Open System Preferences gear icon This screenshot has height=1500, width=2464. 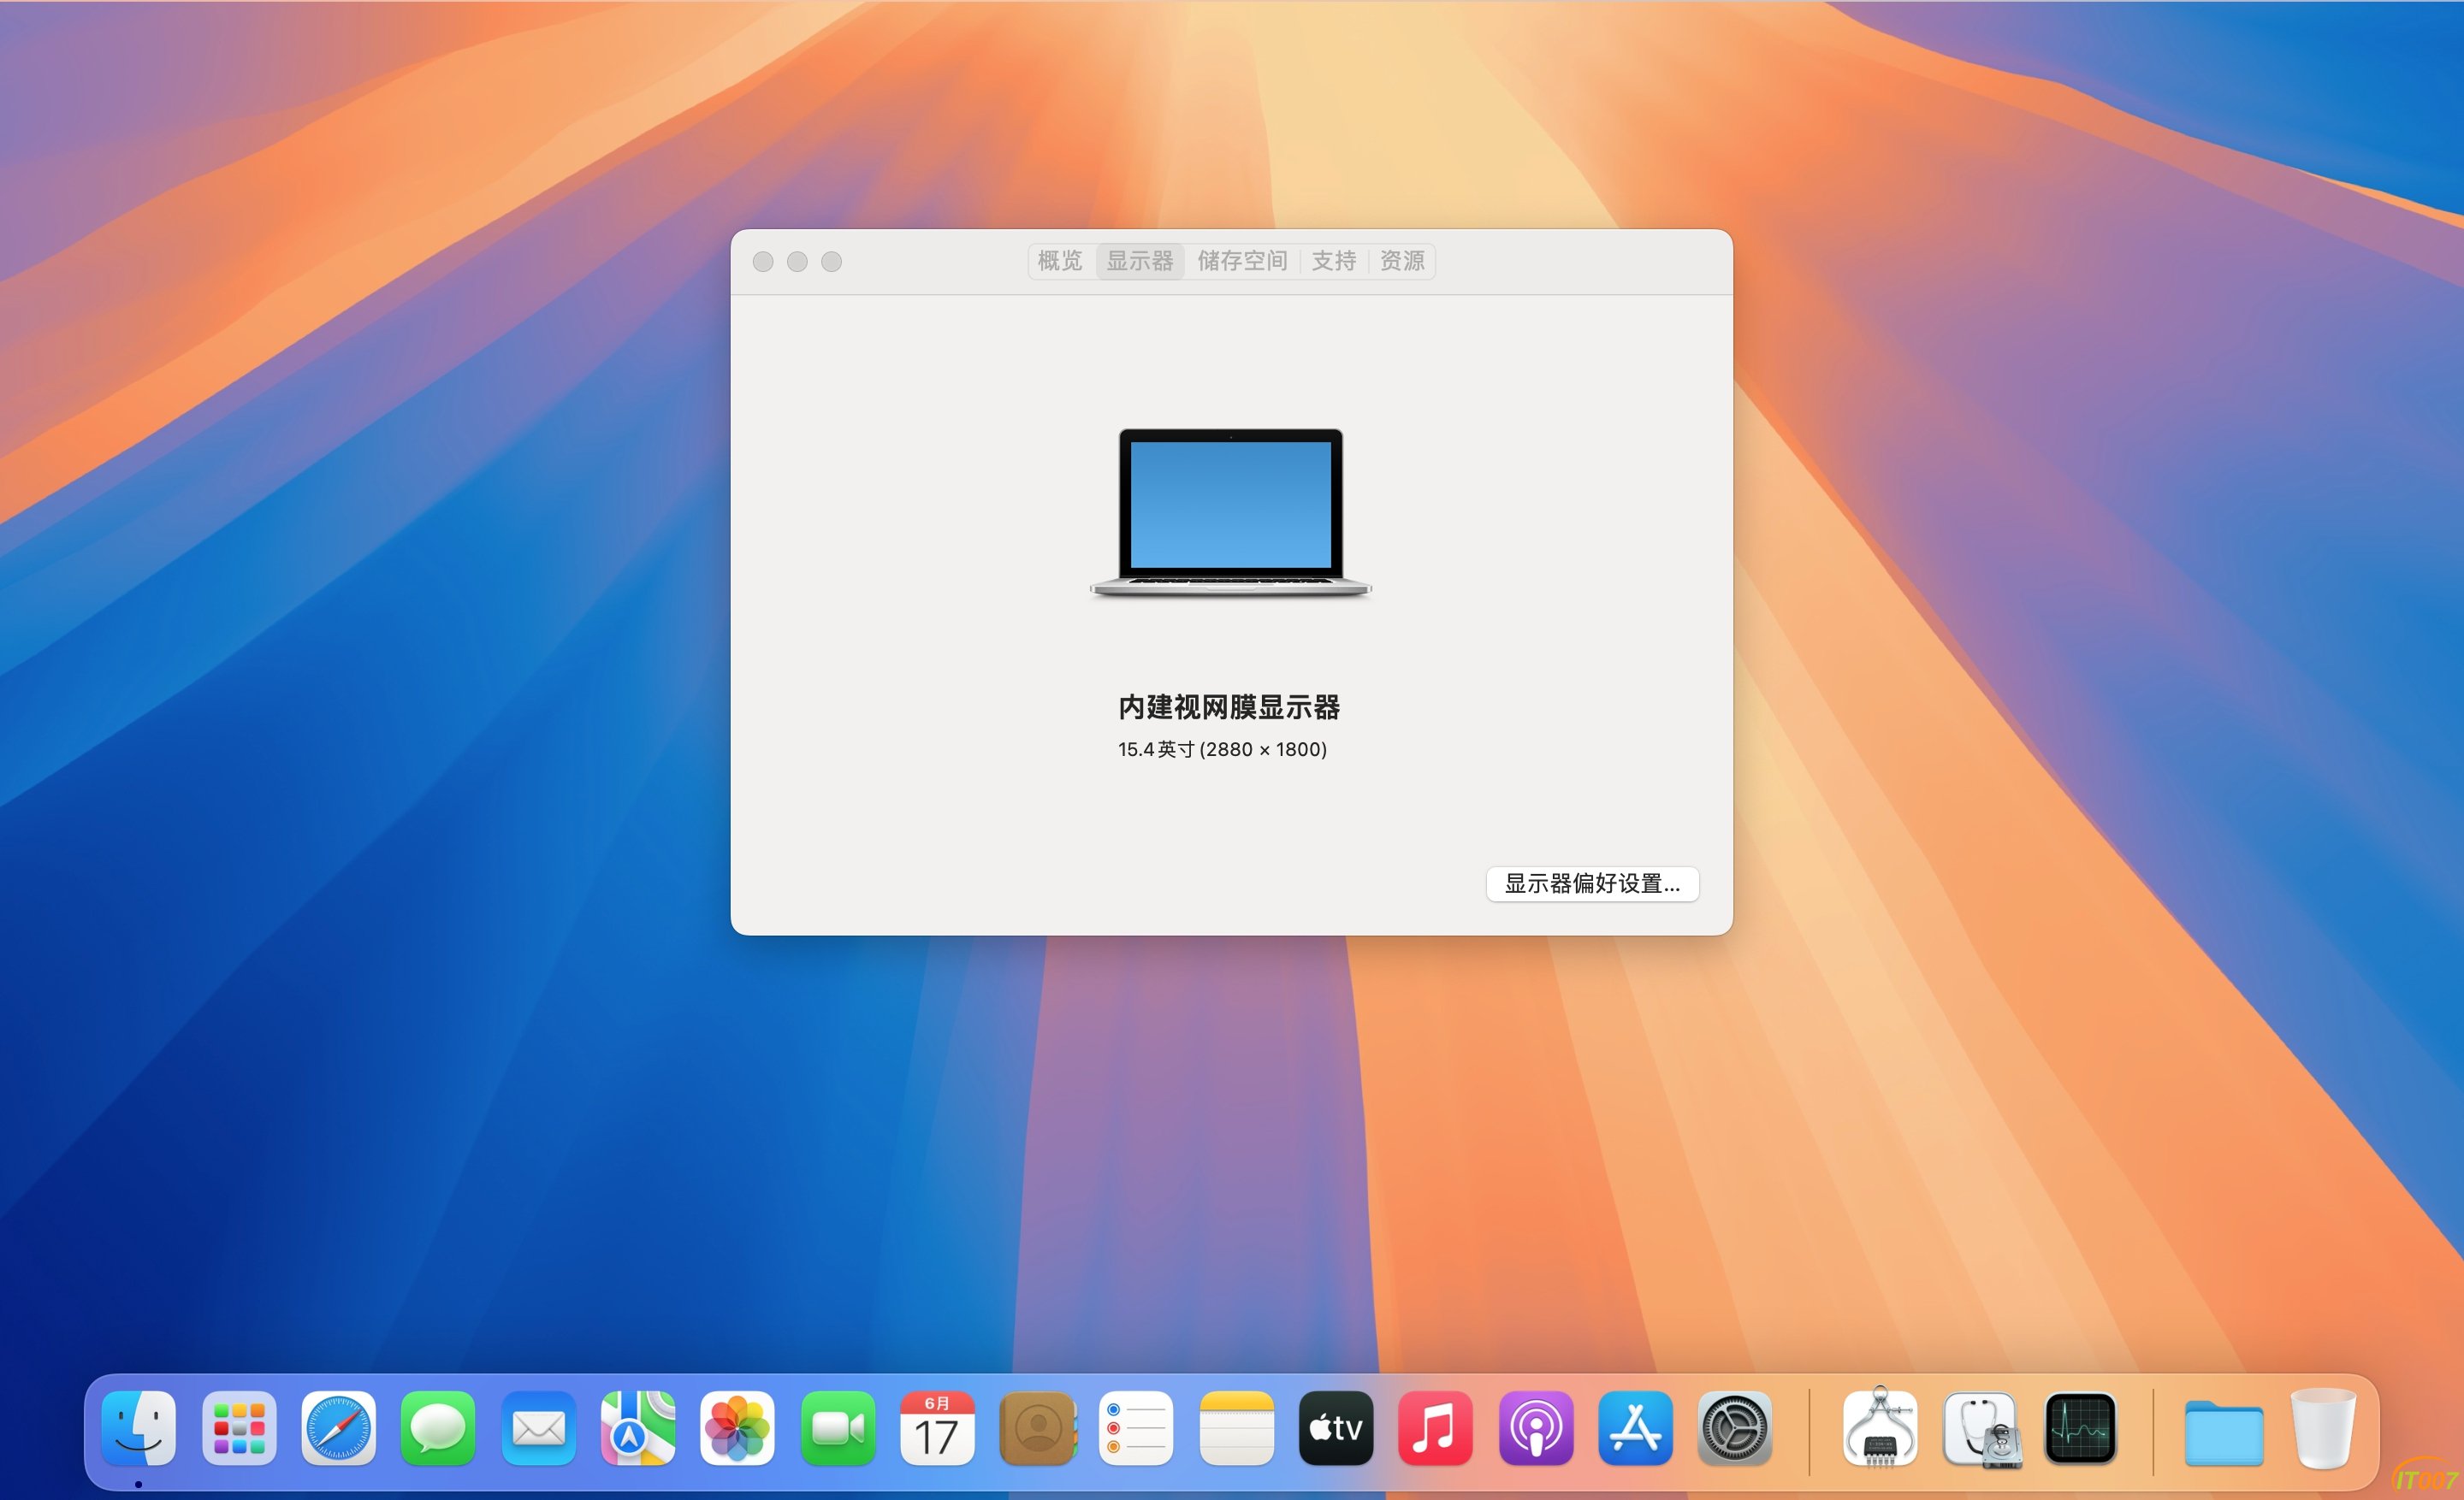(1735, 1428)
